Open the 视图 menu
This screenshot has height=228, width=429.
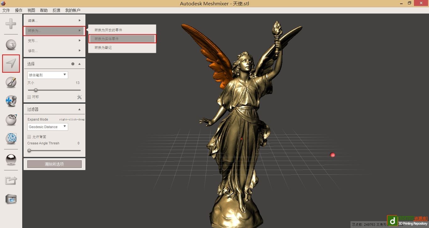tap(31, 10)
